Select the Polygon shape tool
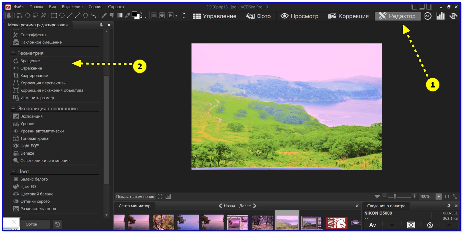The image size is (463, 233). 85,15
